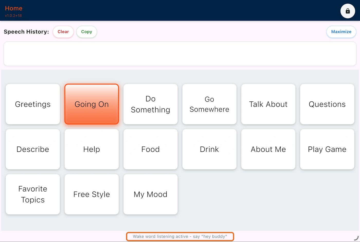Open the Describe category
Image resolution: width=360 pixels, height=242 pixels.
point(33,149)
